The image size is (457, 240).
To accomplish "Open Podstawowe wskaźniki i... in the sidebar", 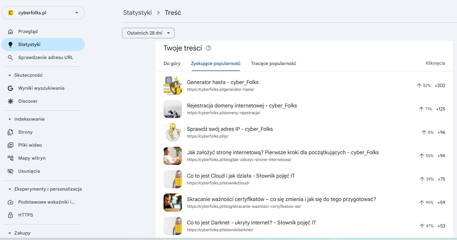I will click(x=43, y=202).
